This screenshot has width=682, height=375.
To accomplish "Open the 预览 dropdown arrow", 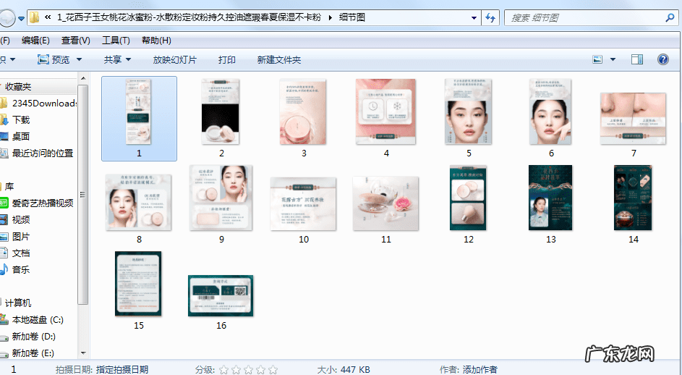I will (x=79, y=60).
